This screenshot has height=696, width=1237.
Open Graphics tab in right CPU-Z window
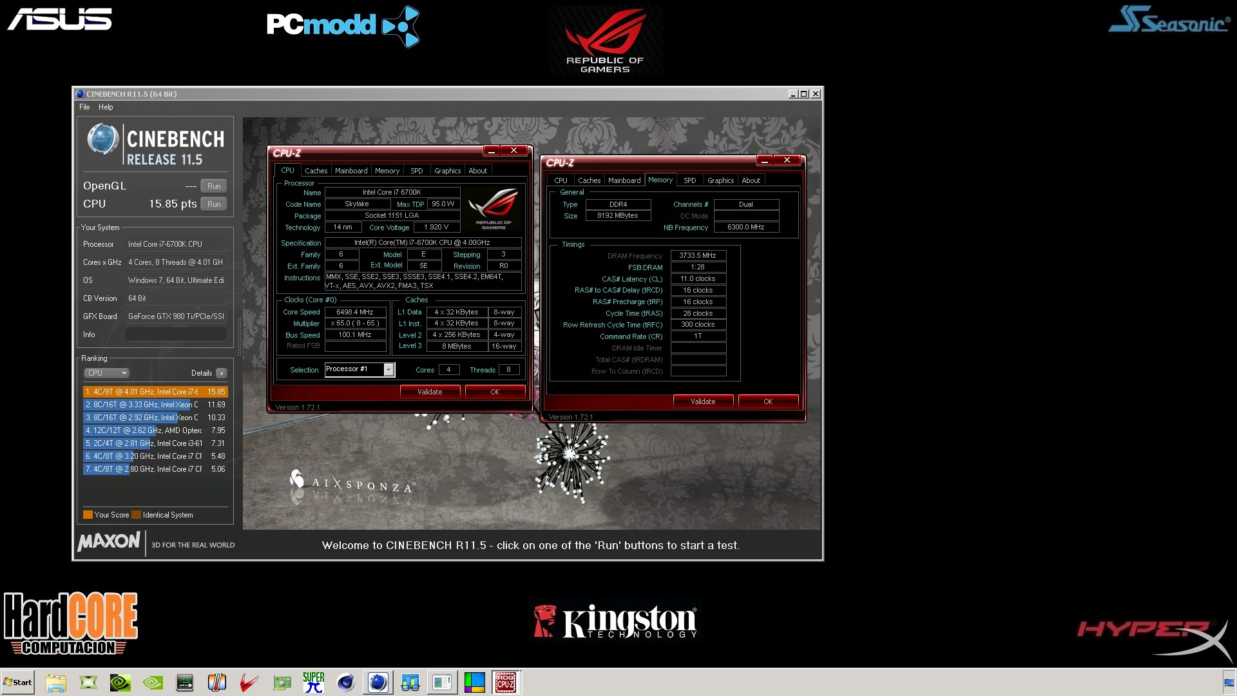pos(721,180)
